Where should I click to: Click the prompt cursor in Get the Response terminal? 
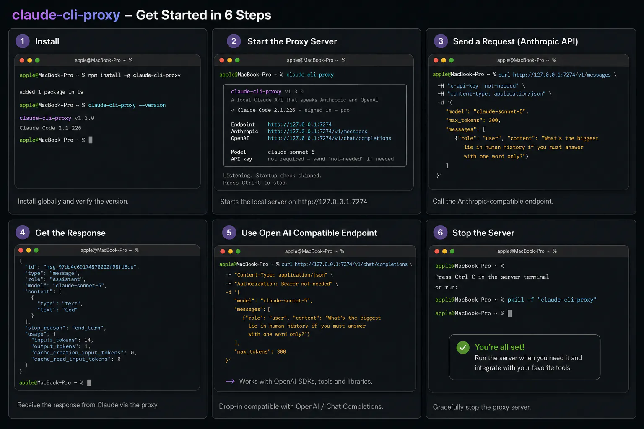[x=88, y=382]
